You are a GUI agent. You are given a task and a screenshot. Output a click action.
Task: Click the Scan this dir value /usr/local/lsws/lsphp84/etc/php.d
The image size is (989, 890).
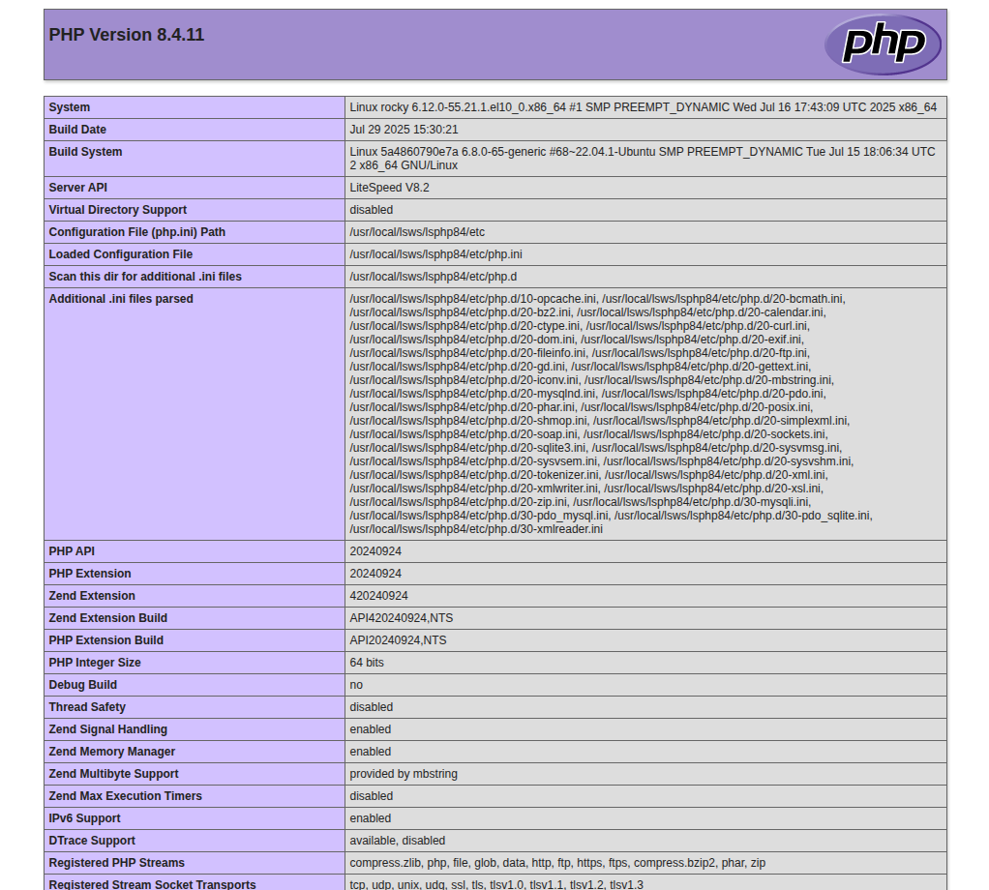433,277
